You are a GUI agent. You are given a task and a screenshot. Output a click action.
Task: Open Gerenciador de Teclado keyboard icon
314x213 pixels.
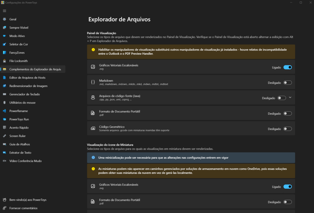pyautogui.click(x=4, y=94)
